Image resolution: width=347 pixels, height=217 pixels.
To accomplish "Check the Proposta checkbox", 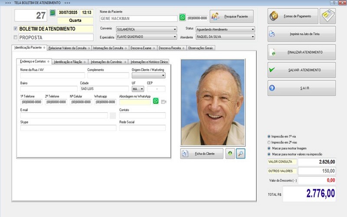I will pyautogui.click(x=16, y=38).
